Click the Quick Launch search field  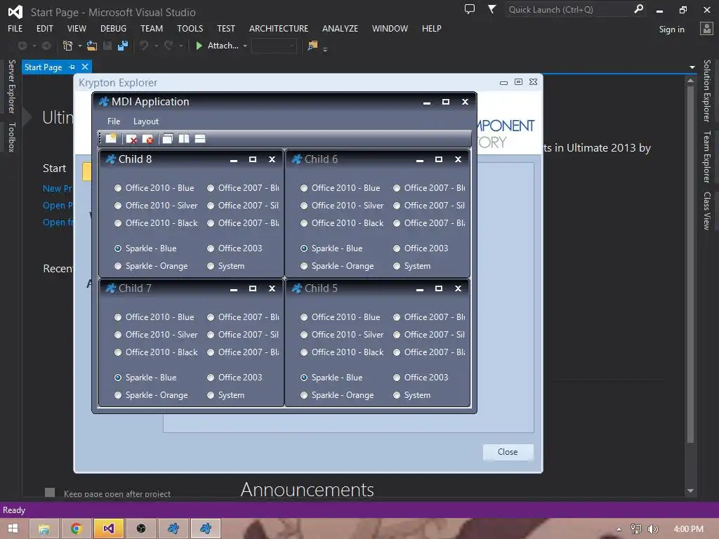coord(569,9)
